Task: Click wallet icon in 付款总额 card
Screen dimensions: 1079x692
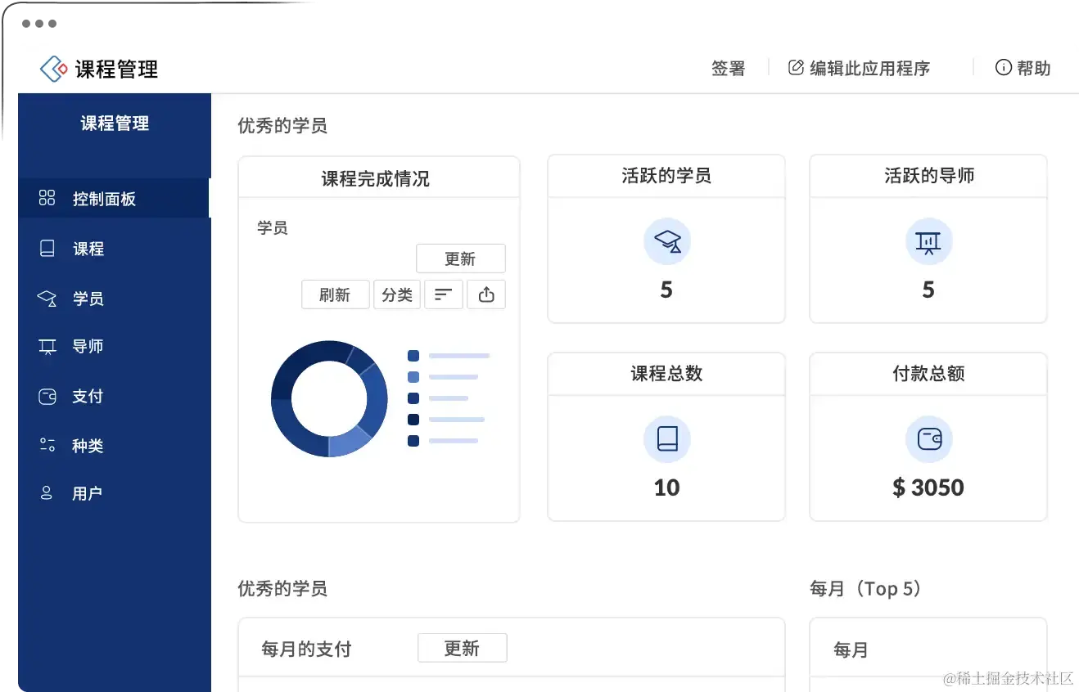Action: 928,439
